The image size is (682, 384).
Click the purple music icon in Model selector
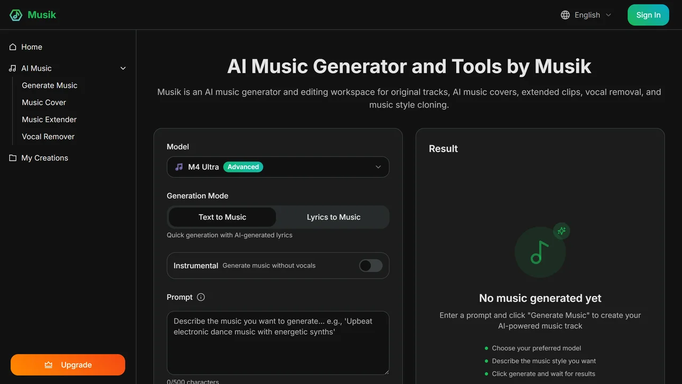(x=179, y=167)
